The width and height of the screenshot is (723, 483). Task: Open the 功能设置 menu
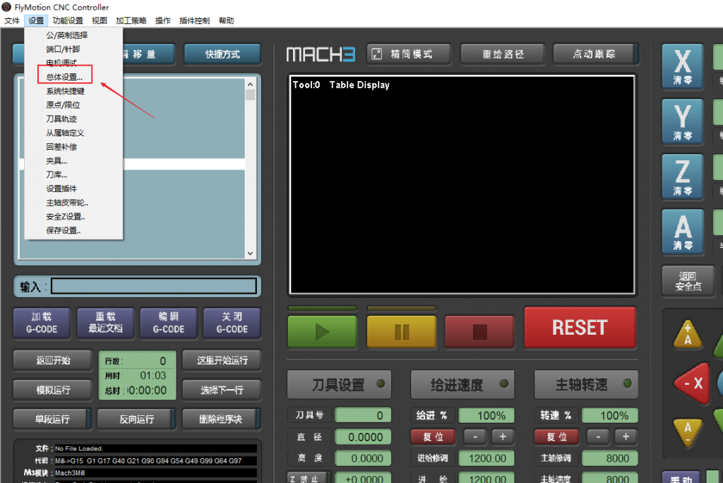[x=68, y=20]
